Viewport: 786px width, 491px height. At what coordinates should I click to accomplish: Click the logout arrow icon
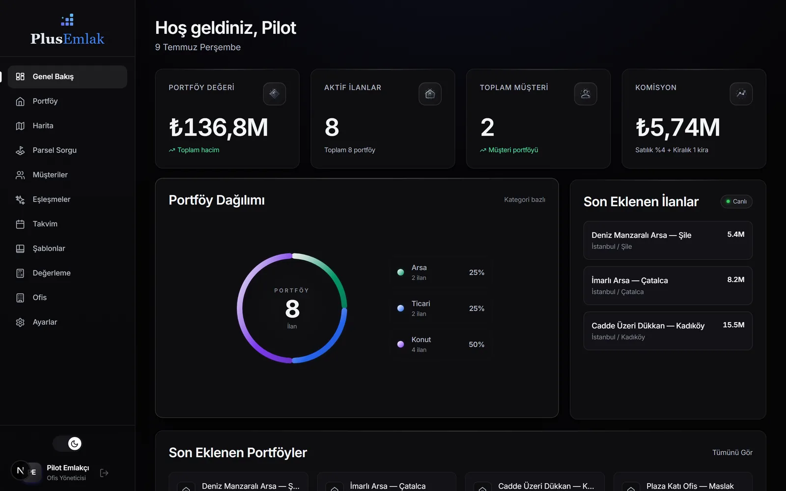point(104,473)
